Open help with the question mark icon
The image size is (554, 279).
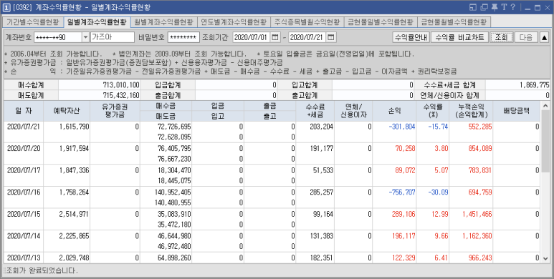[512, 7]
